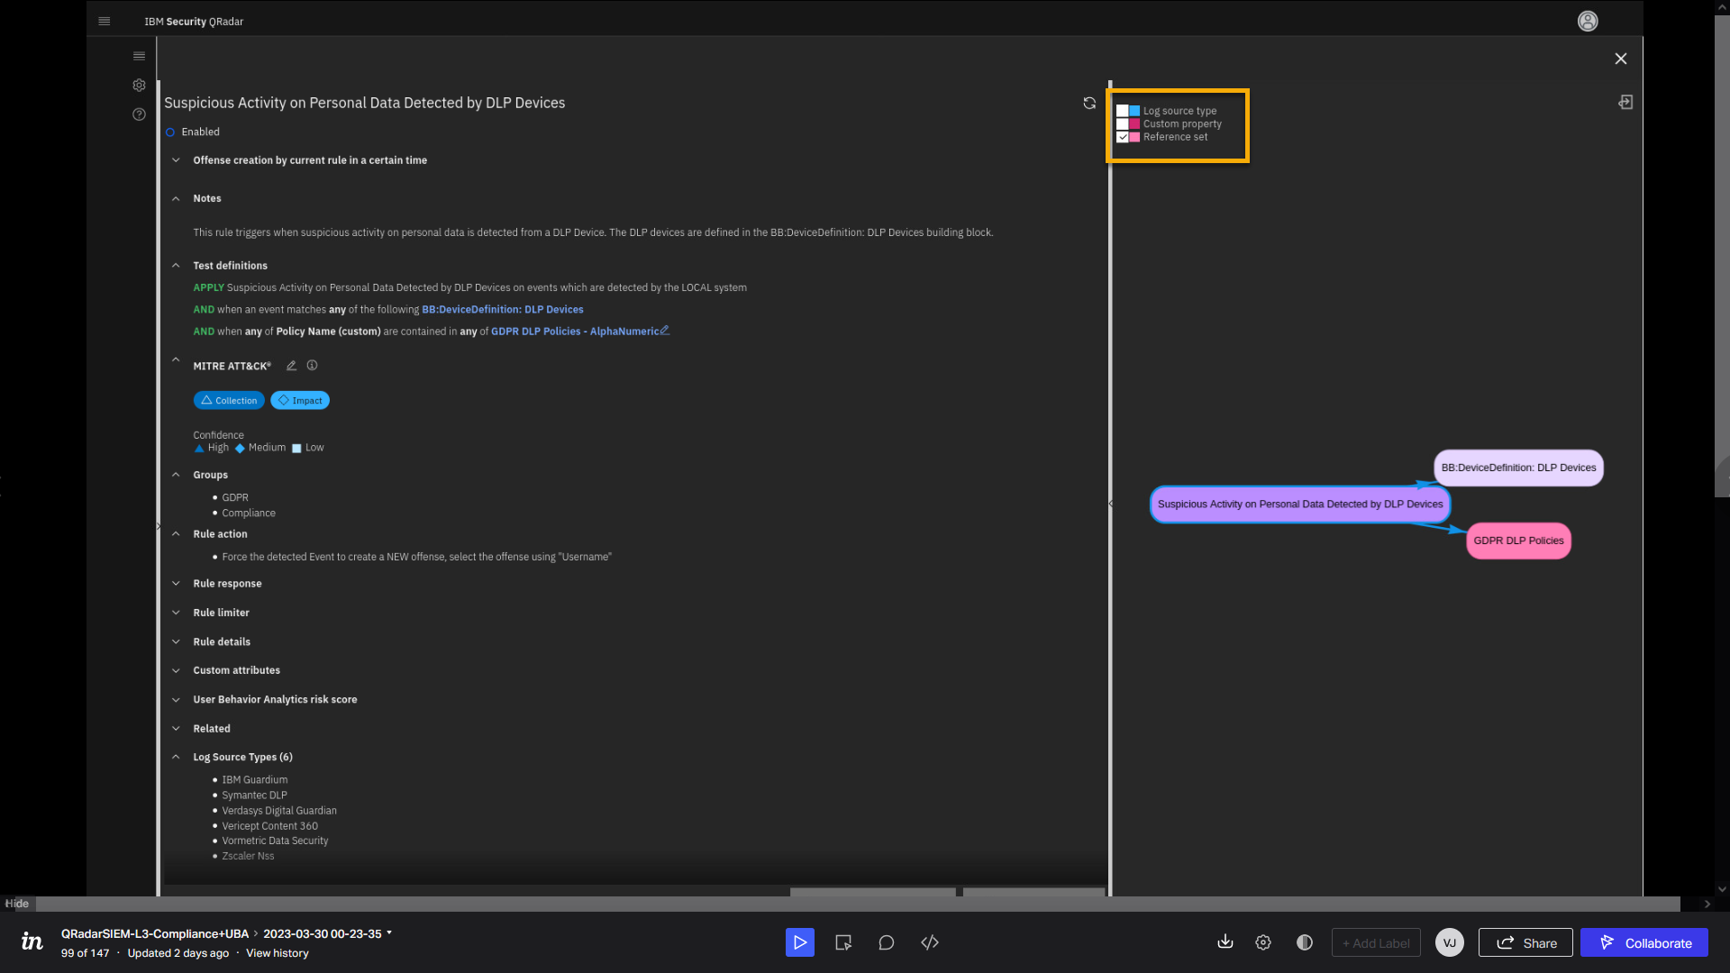Enable the Custom property checkbox
This screenshot has height=973, width=1730.
(1122, 124)
